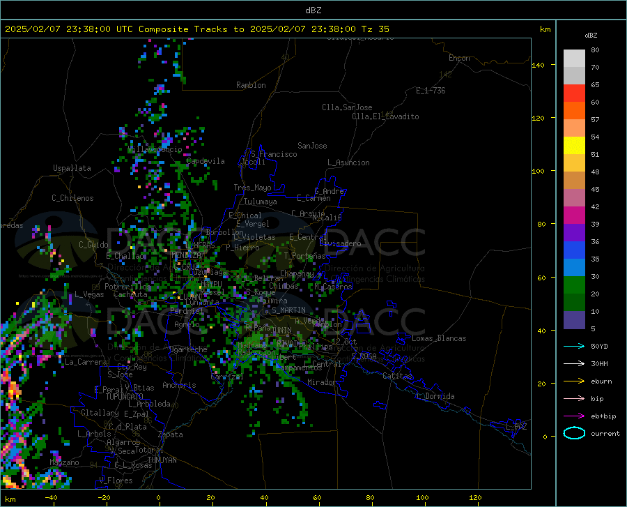Click the red 65 dBZ color swatch

coord(574,93)
